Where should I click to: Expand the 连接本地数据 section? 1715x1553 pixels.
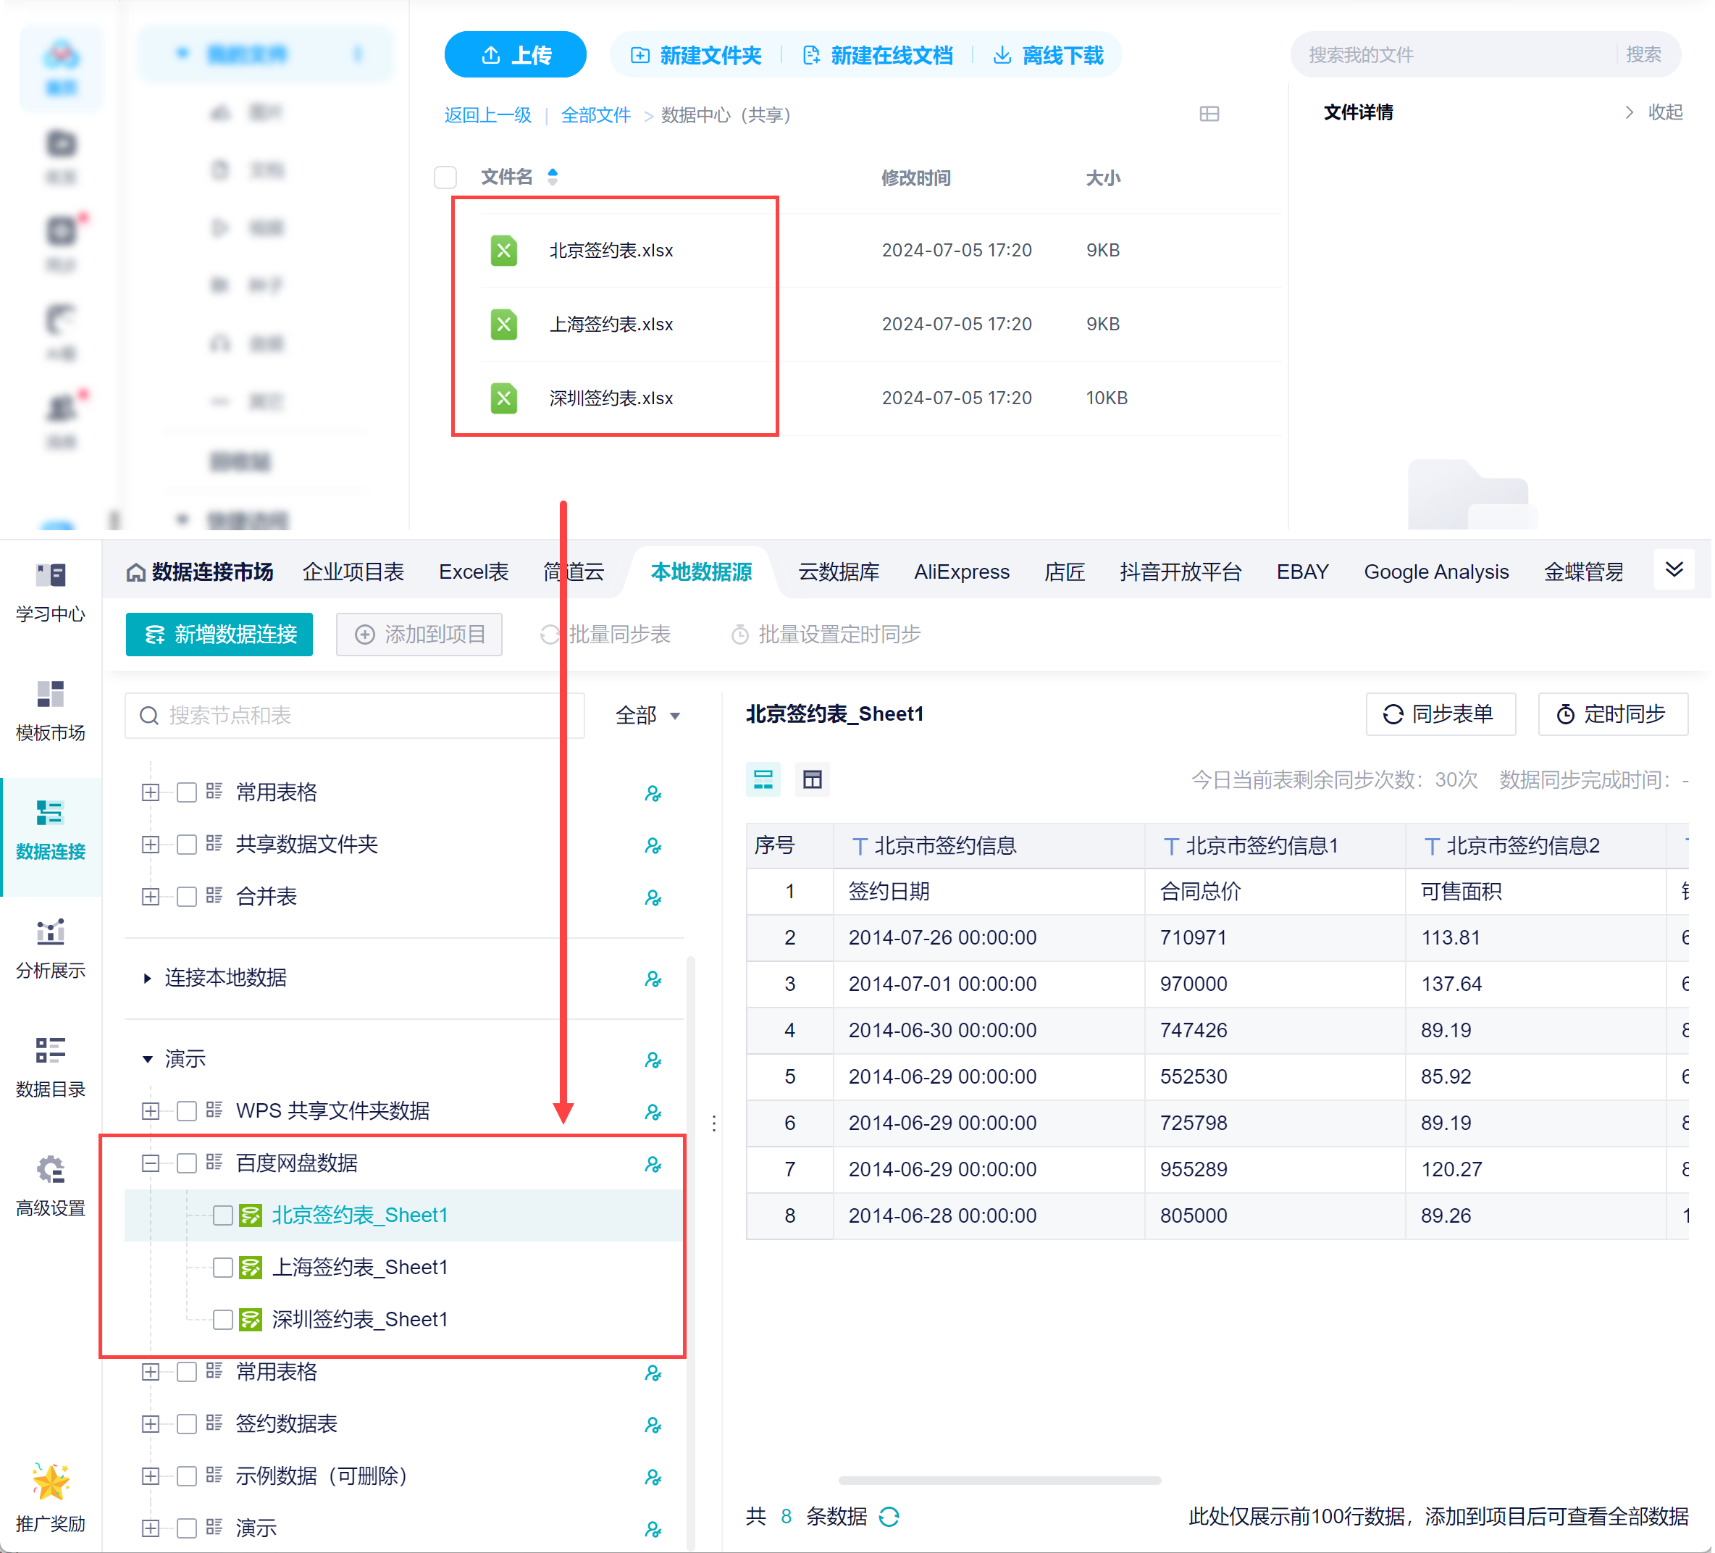(x=148, y=979)
